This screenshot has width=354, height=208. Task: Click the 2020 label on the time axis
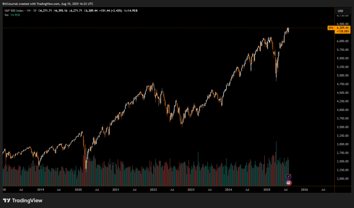[78, 190]
